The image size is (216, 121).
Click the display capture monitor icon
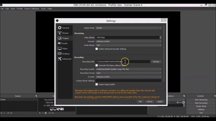[55, 109]
